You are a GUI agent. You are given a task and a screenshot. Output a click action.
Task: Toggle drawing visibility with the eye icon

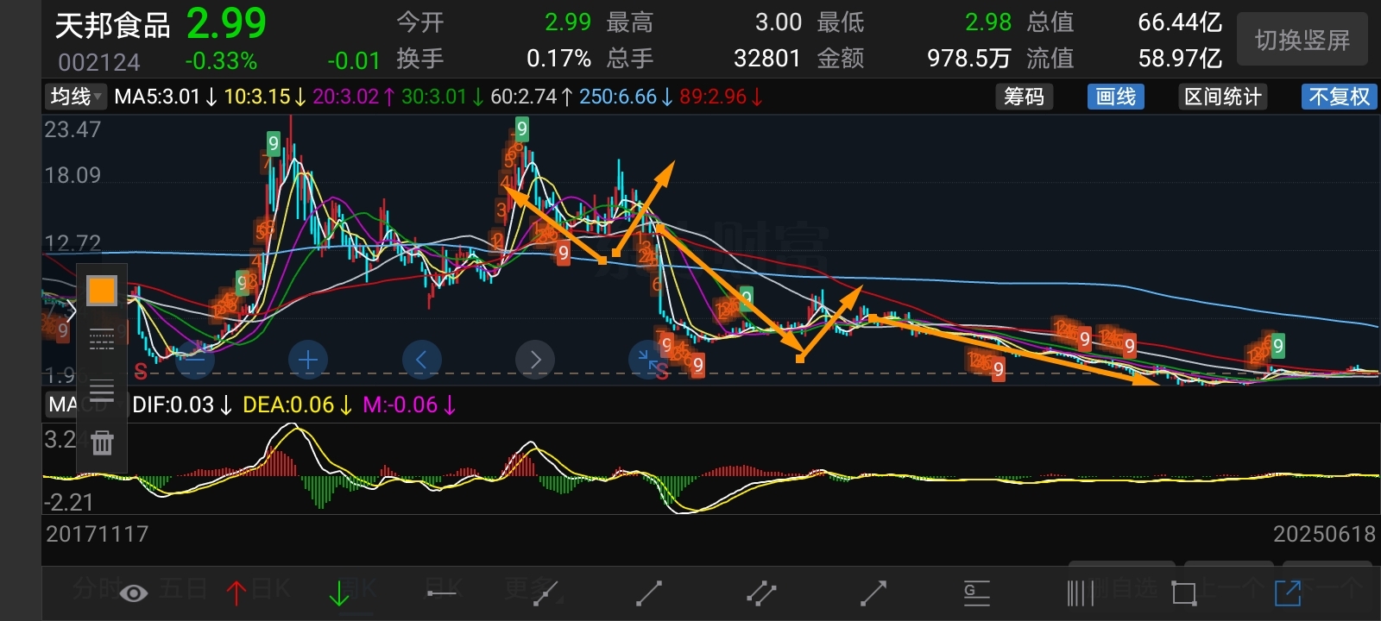coord(133,593)
